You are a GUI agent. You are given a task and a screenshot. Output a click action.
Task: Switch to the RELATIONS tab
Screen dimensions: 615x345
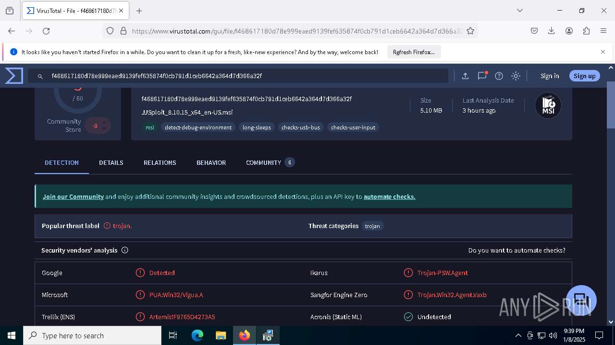point(160,162)
